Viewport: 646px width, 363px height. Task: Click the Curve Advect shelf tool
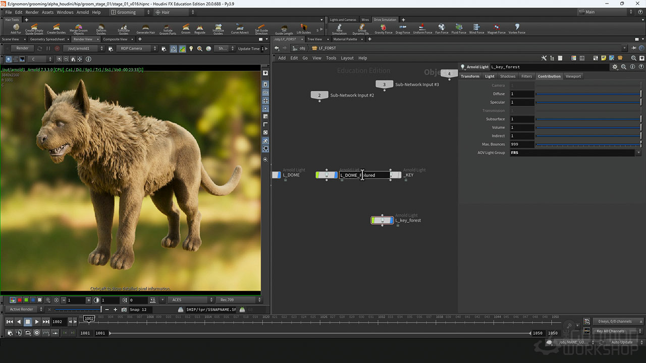pos(240,28)
